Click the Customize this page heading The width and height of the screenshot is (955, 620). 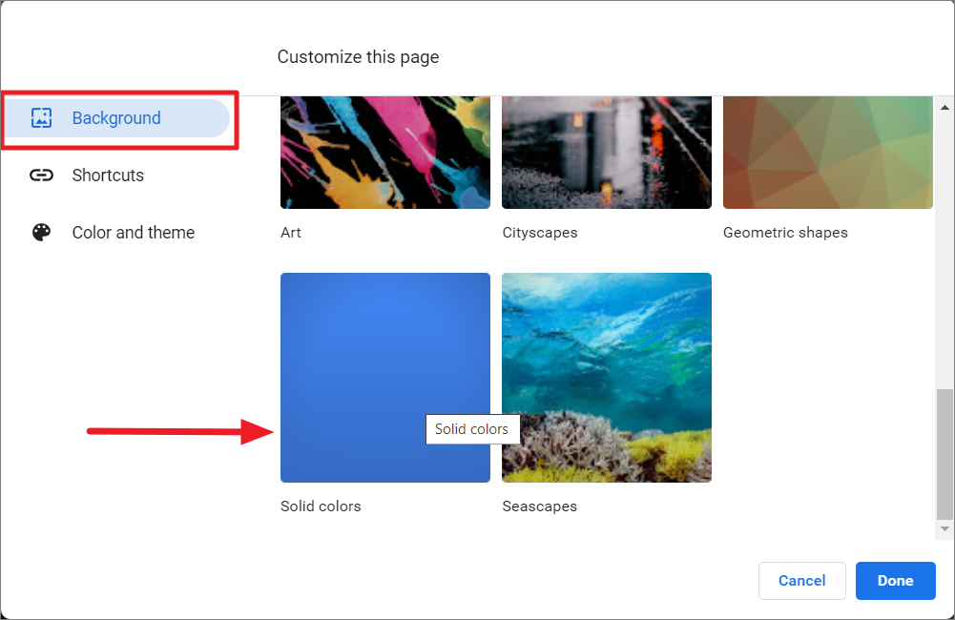[x=358, y=56]
